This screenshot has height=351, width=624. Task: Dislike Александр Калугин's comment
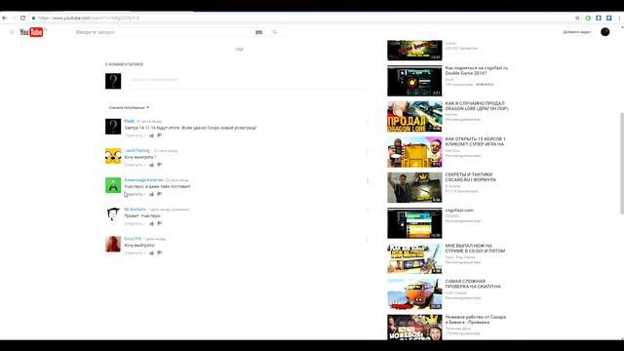160,194
